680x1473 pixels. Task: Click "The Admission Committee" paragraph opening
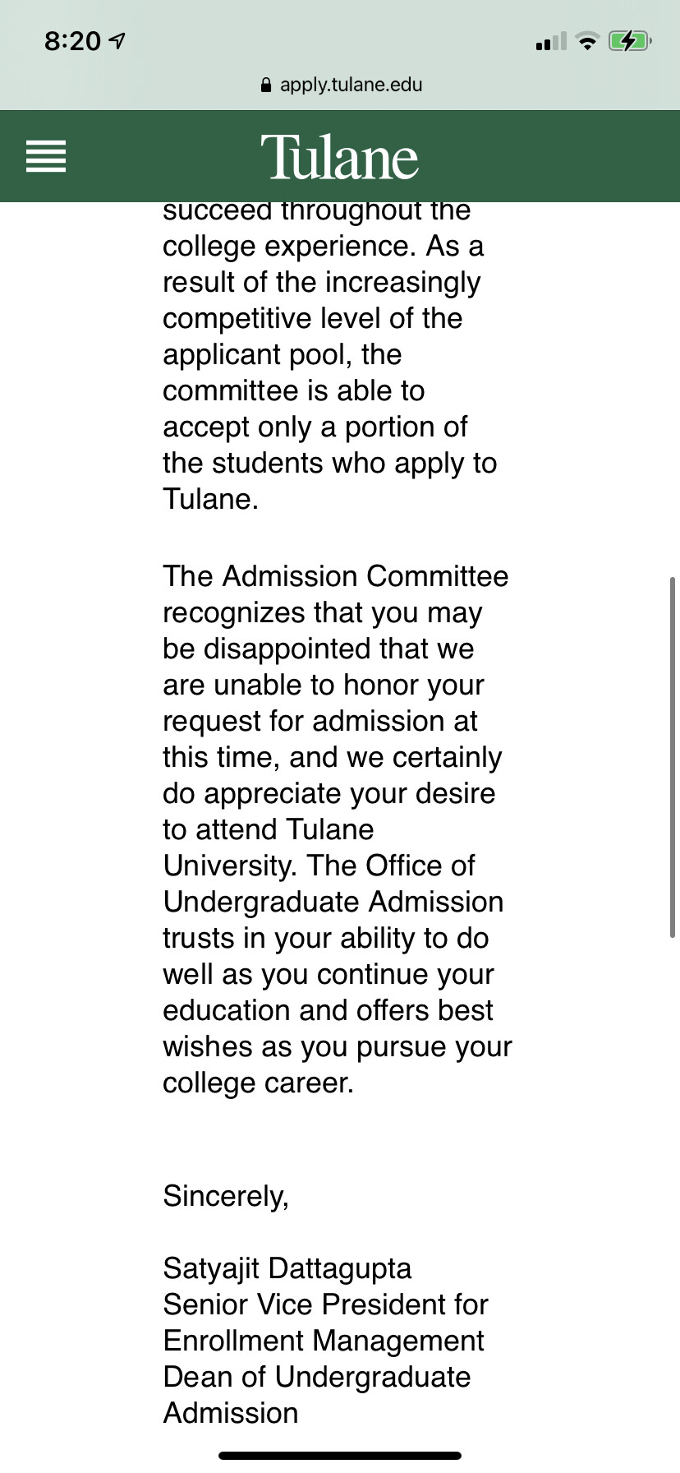[x=335, y=576]
